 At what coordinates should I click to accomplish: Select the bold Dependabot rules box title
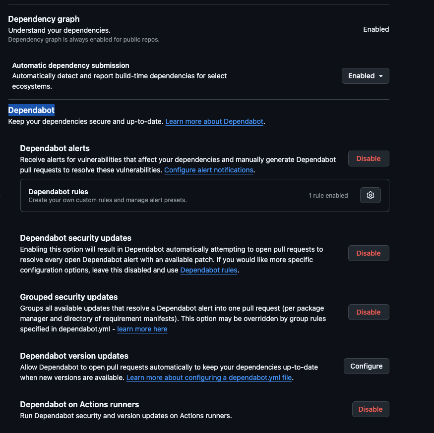click(x=58, y=192)
